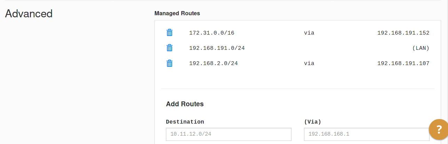Select the 192.168.191.0/24 route address text
The height and width of the screenshot is (144, 448).
coord(217,48)
